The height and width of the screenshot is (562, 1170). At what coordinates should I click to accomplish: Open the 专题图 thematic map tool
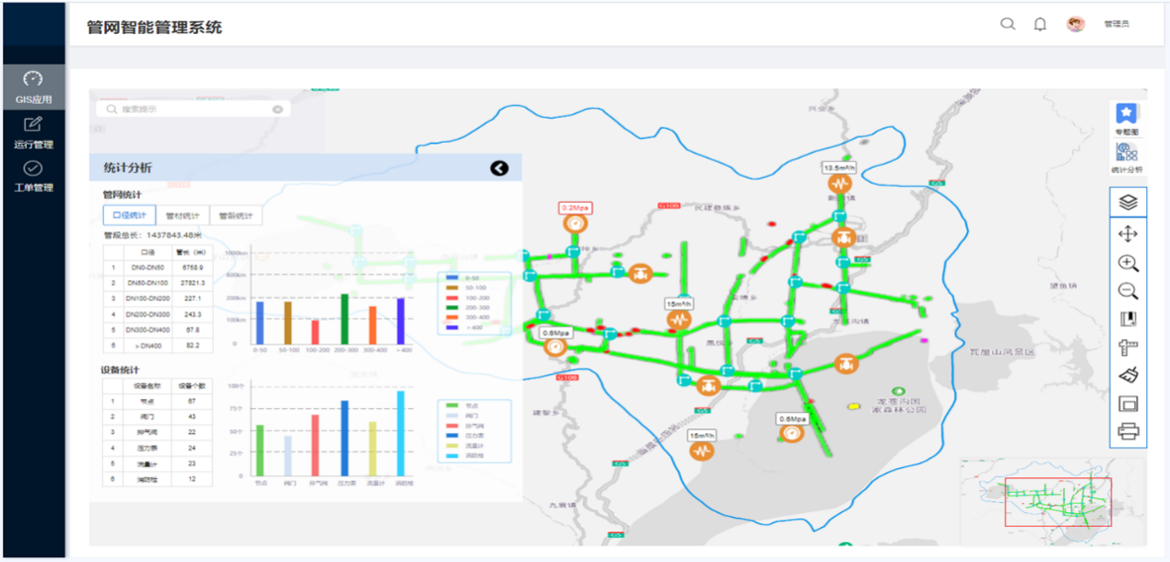[x=1127, y=118]
